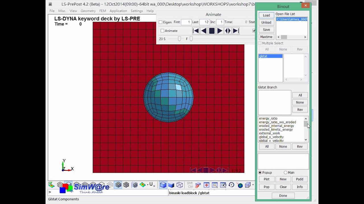Click the blue outlined cube view icon
This screenshot has width=364, height=204.
point(248,185)
